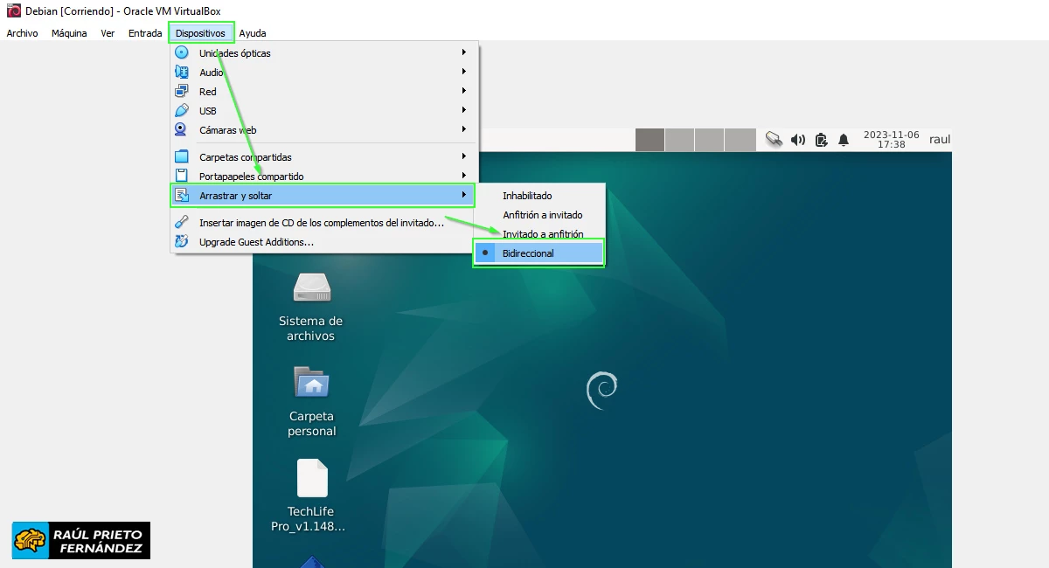Select the Portapapeles compartido clipboard icon
This screenshot has height=568, width=1049.
click(182, 175)
